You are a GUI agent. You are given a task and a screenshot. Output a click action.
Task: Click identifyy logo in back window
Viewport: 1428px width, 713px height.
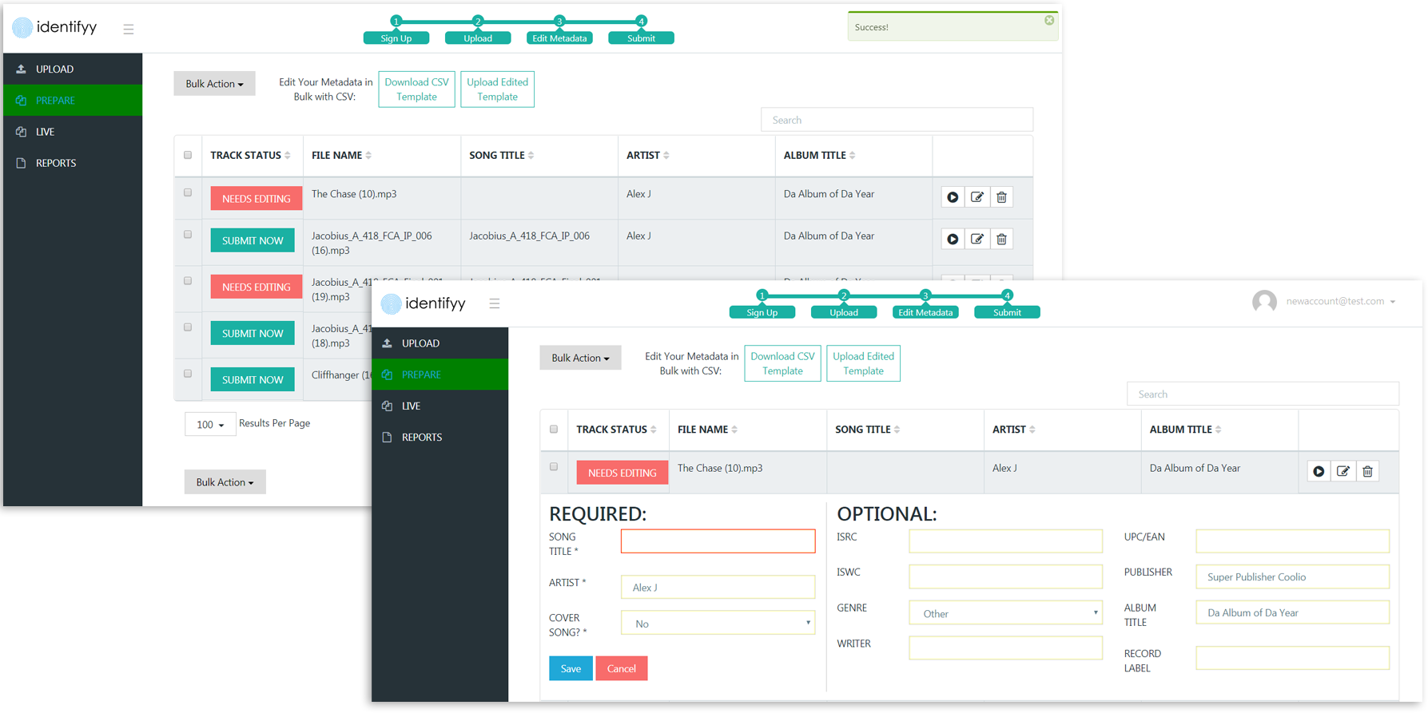click(x=54, y=27)
